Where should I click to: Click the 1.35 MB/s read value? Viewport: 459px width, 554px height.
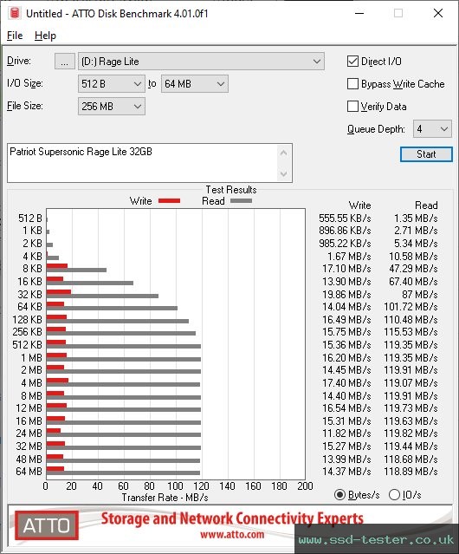pyautogui.click(x=416, y=218)
